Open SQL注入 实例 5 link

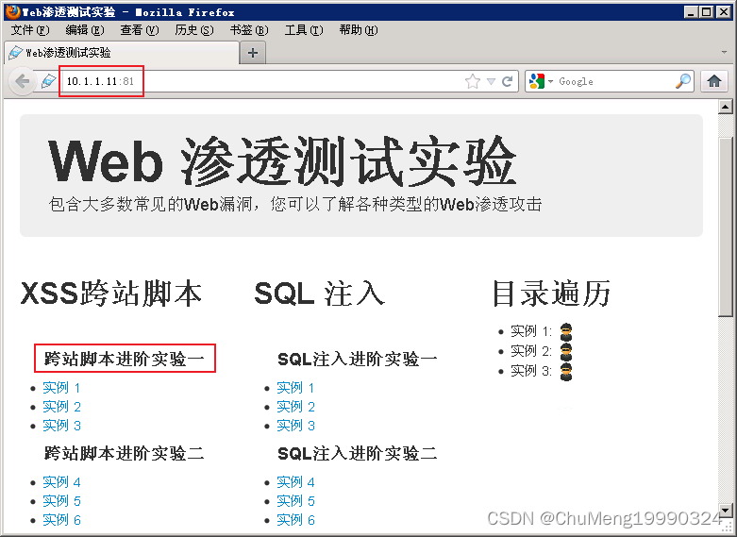pyautogui.click(x=295, y=501)
